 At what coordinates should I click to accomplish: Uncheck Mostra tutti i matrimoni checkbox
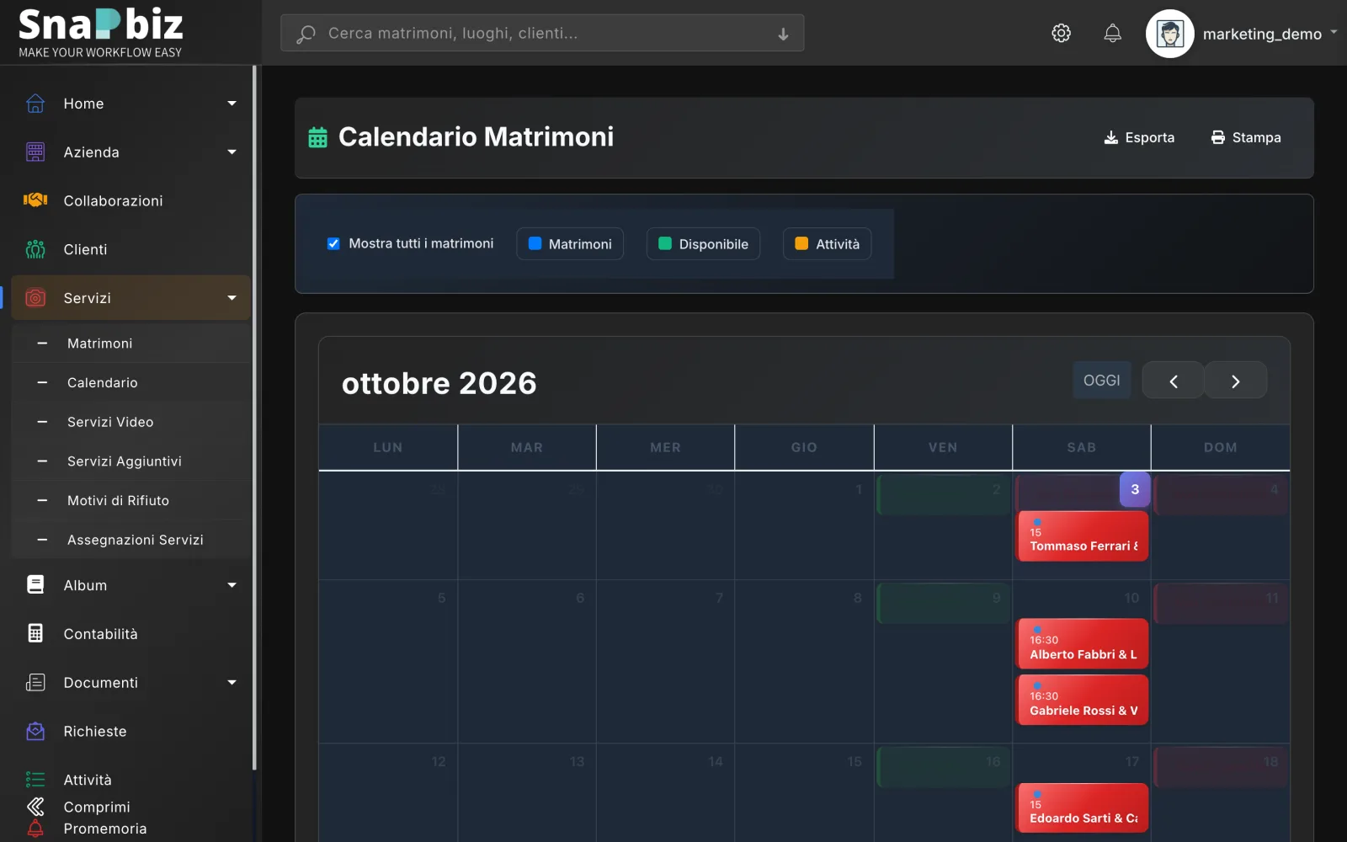coord(333,243)
